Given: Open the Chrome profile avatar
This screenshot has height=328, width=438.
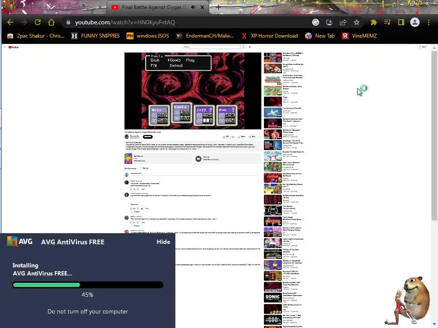Looking at the screenshot, I should 415,22.
